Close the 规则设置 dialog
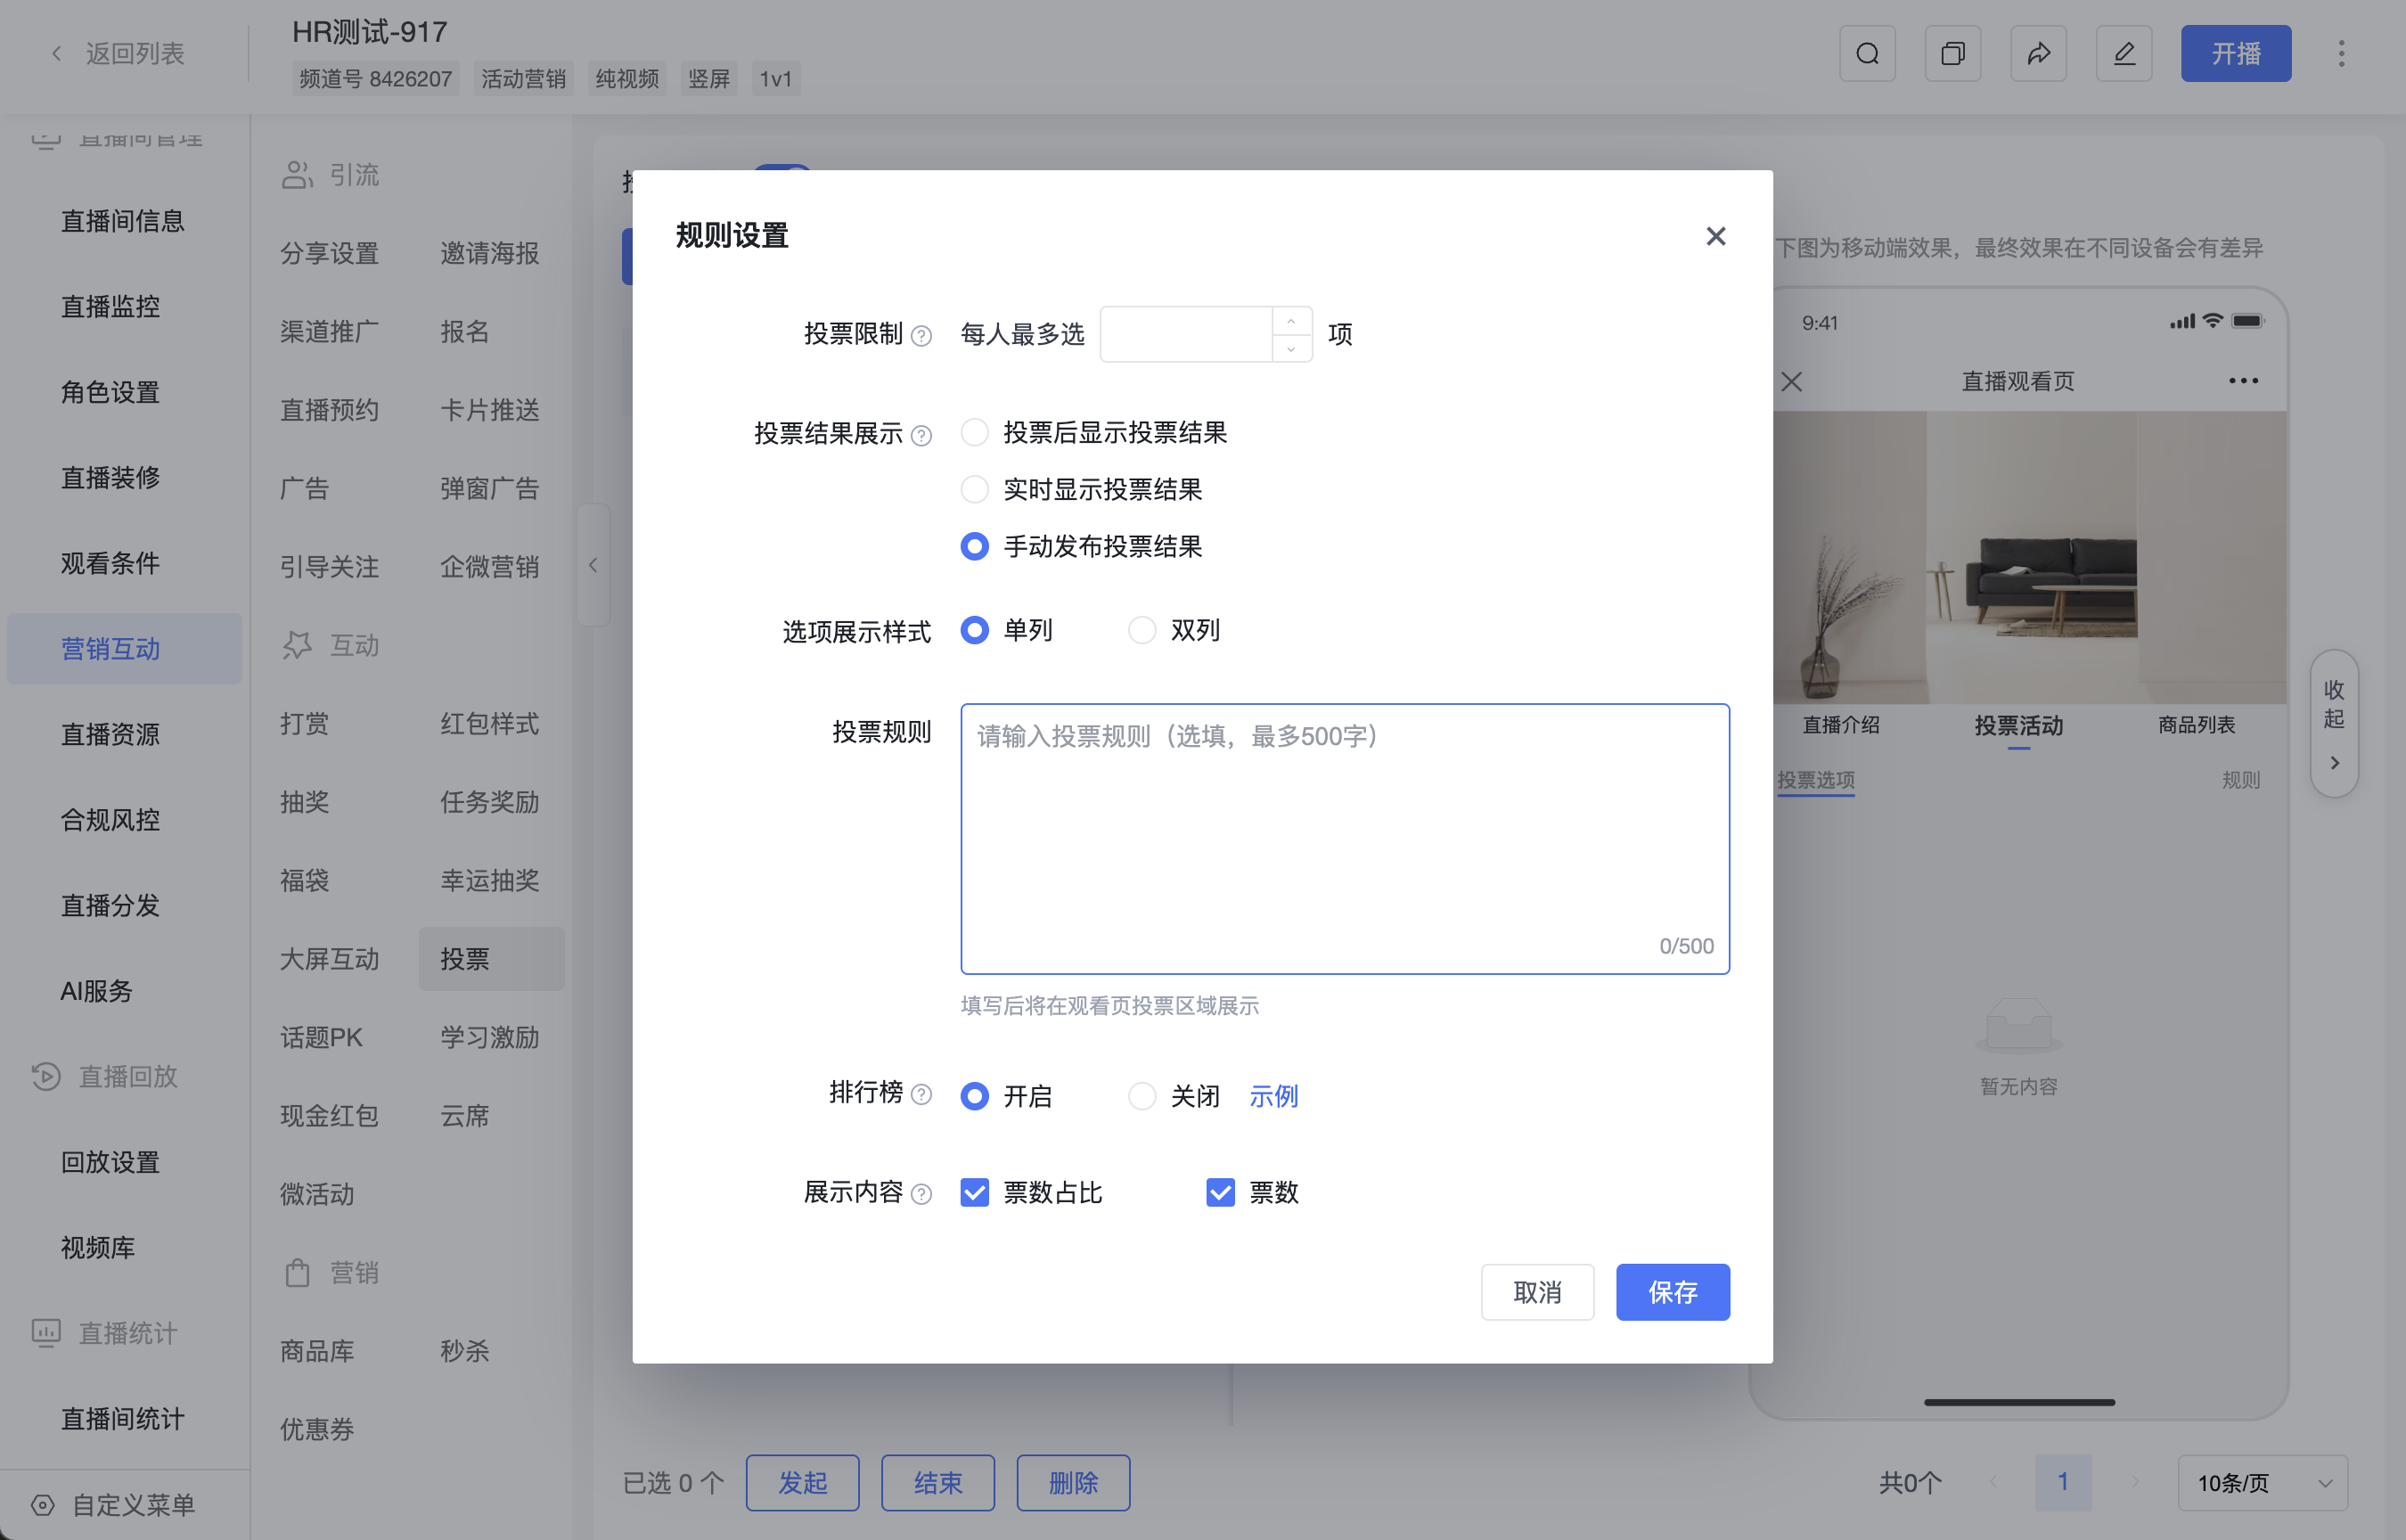 click(1715, 236)
